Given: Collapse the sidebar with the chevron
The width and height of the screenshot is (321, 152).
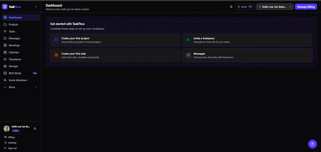Looking at the screenshot, I should click(x=36, y=7).
